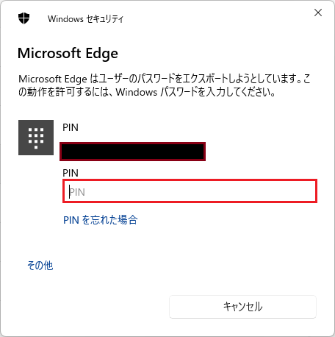Click the blinking text cursor in PIN box
Screen dimensions: 335x337
(70, 191)
